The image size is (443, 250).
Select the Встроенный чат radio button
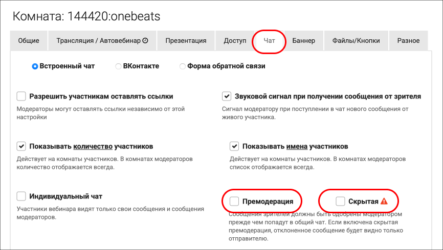35,66
